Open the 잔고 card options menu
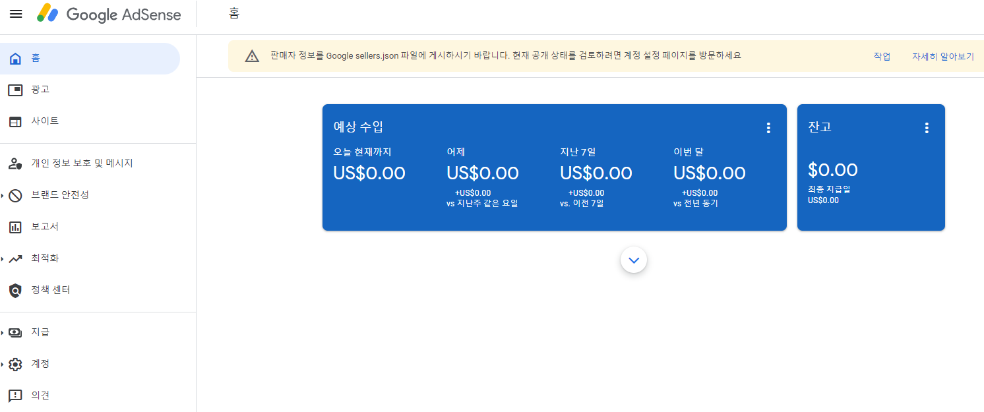Screen dimensions: 984x412 pyautogui.click(x=927, y=128)
